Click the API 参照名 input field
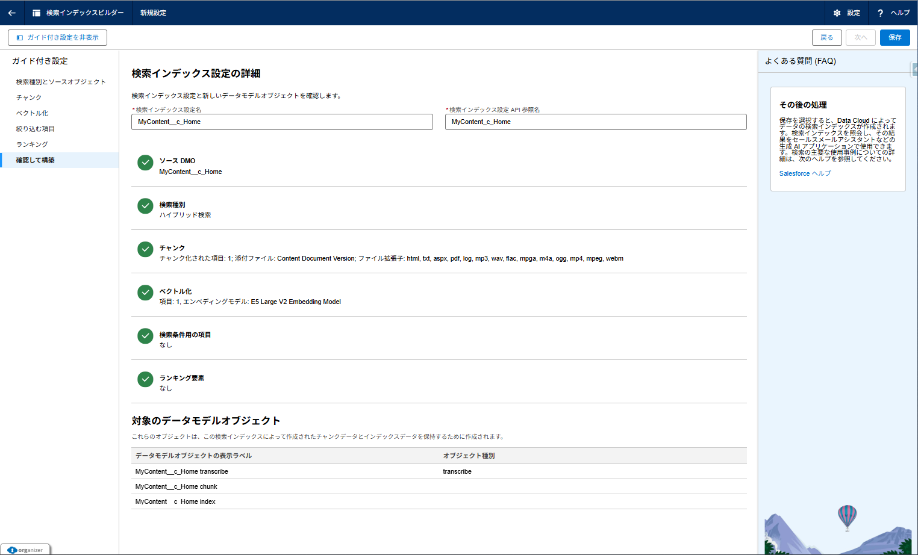Image resolution: width=918 pixels, height=555 pixels. click(596, 122)
